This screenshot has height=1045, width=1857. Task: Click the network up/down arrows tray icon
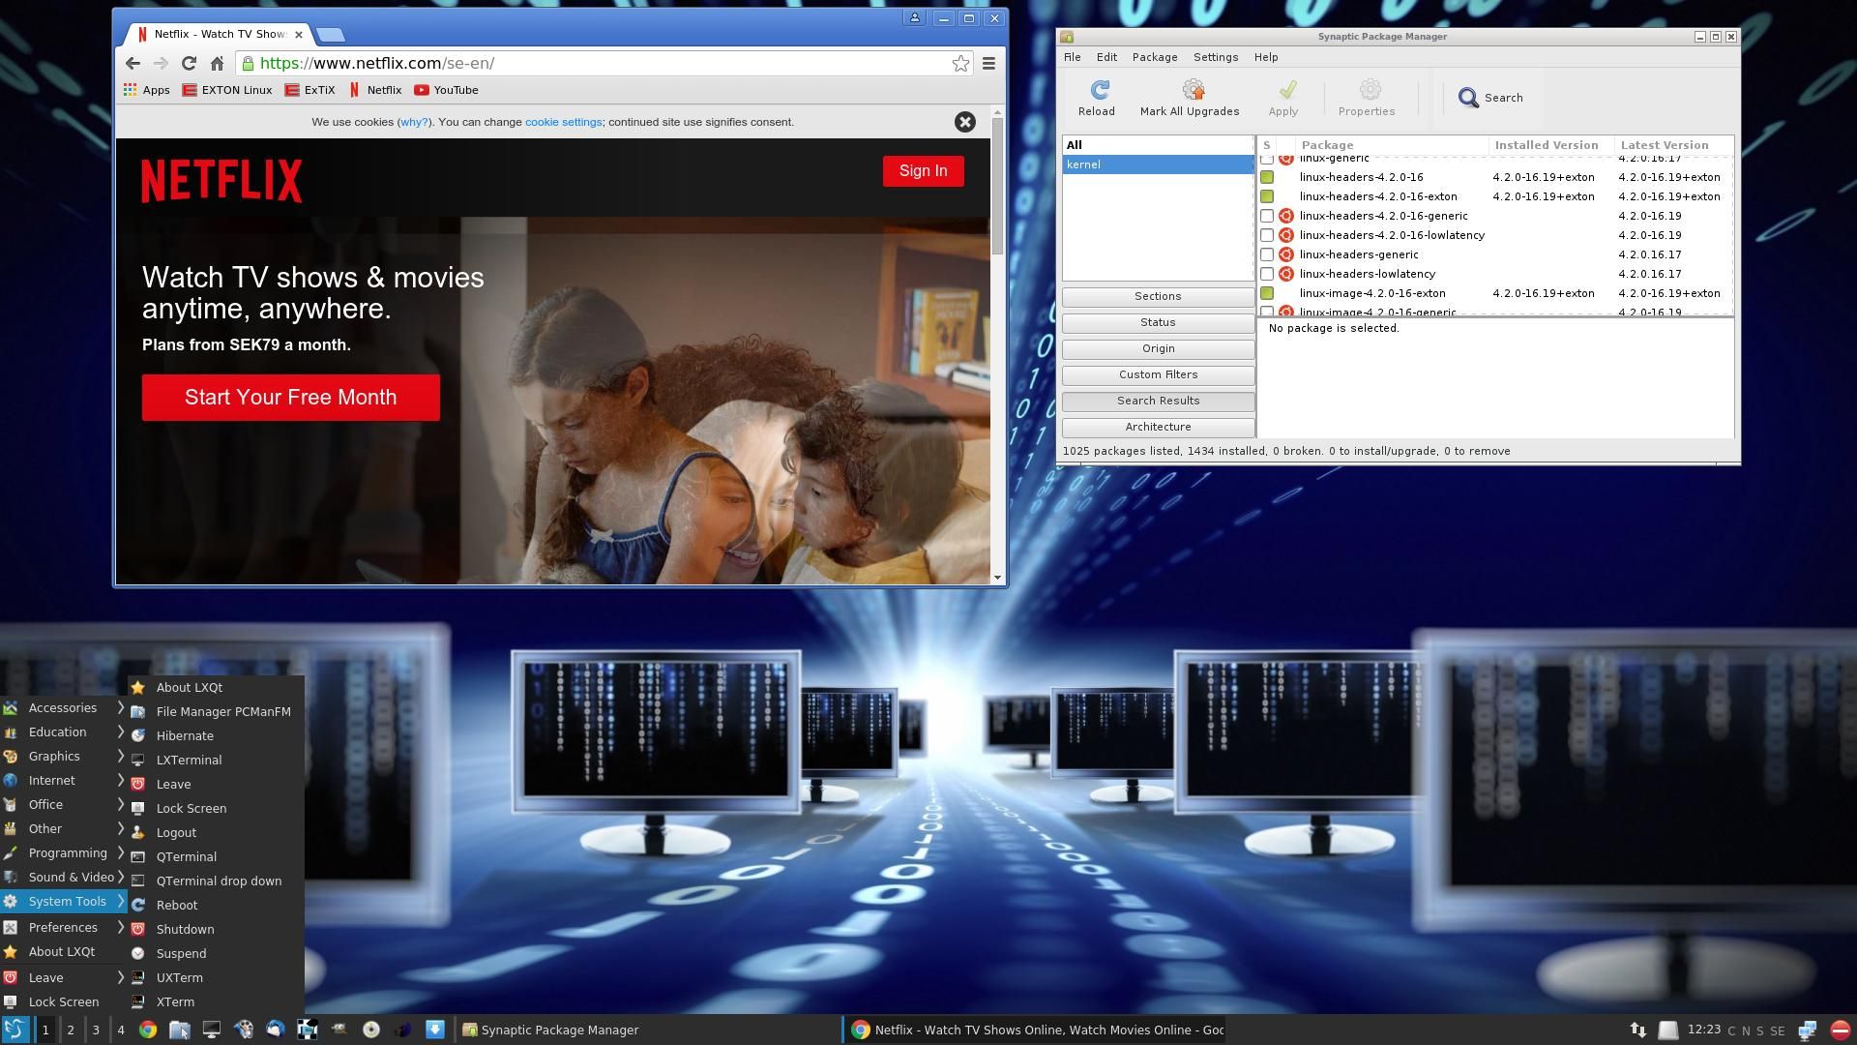(x=1638, y=1030)
